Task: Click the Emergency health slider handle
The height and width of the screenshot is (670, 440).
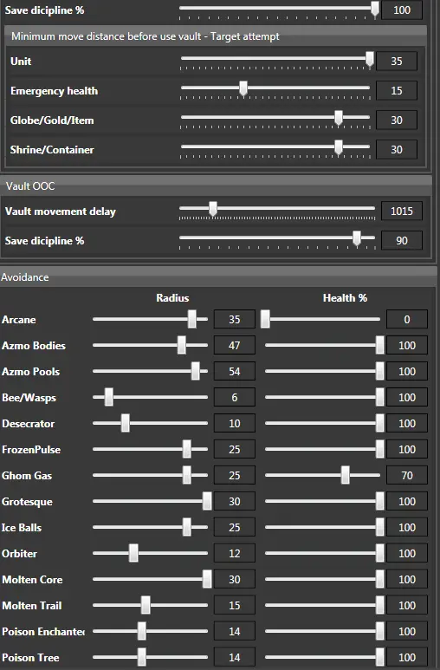Action: pyautogui.click(x=243, y=88)
